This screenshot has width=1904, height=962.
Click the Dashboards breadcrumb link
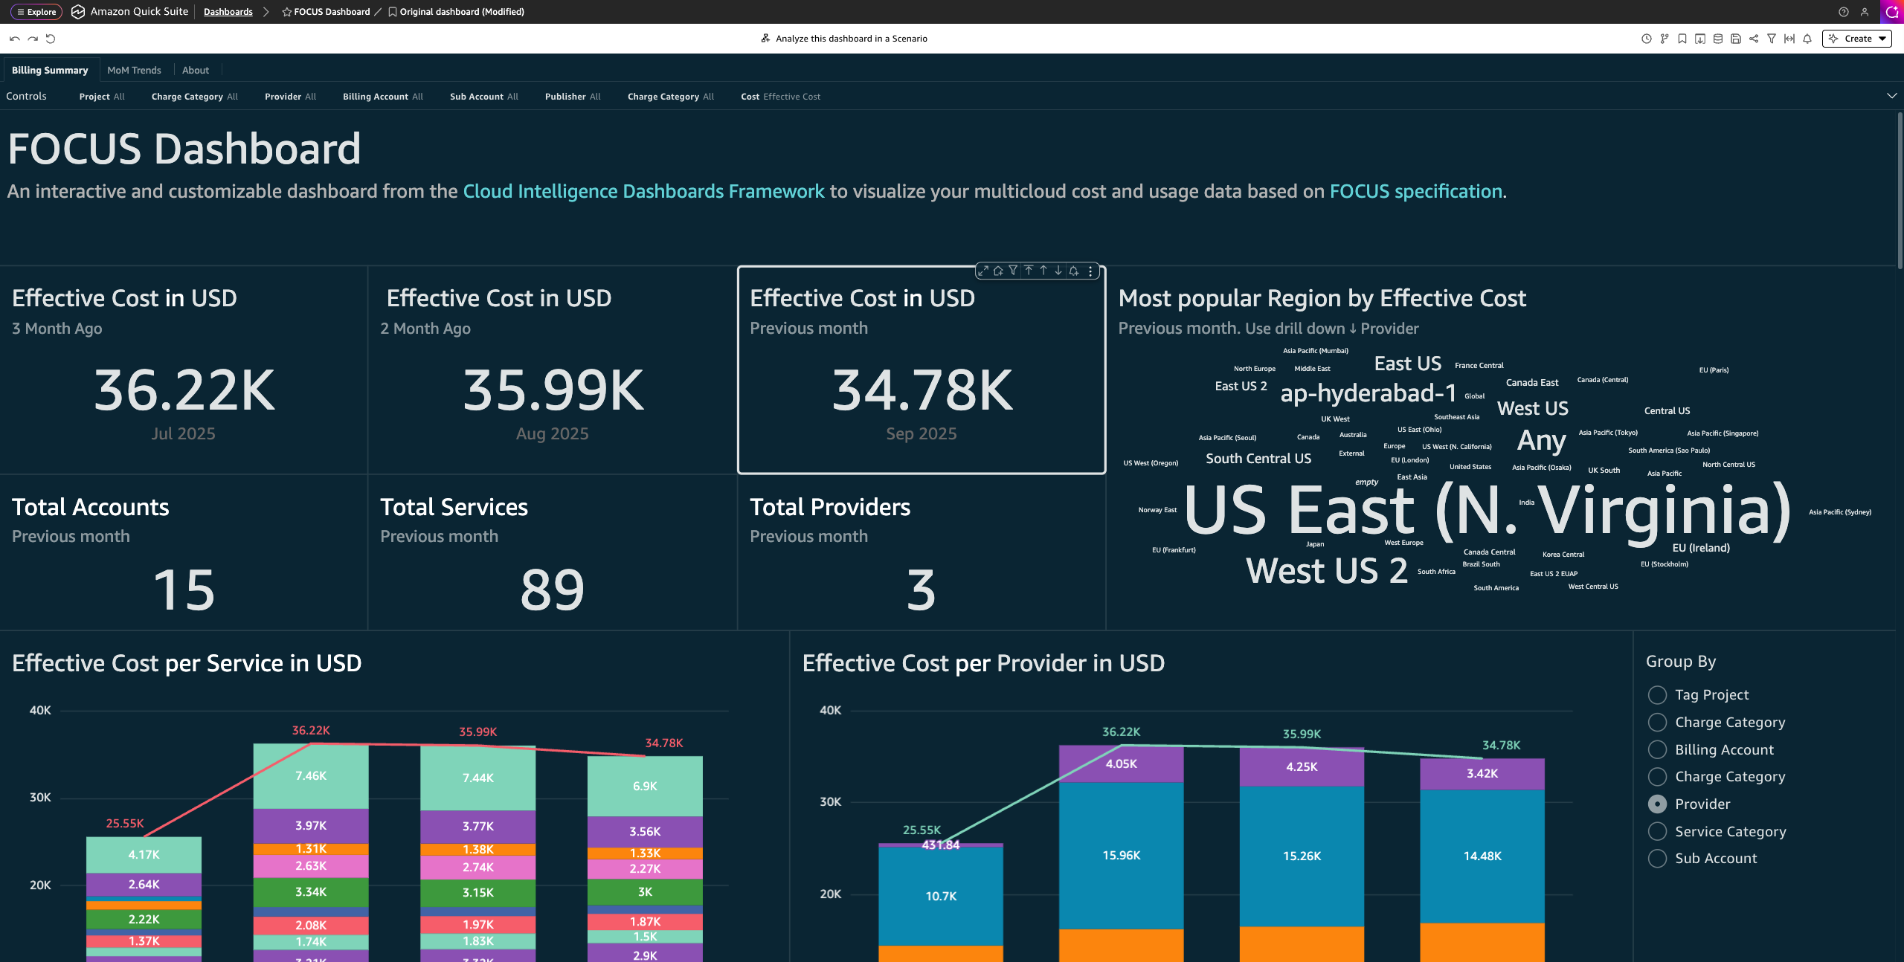(228, 12)
